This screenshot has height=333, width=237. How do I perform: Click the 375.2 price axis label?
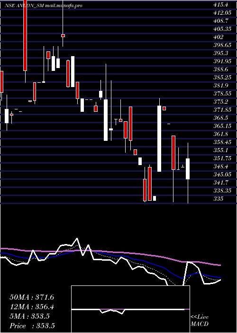click(220, 101)
